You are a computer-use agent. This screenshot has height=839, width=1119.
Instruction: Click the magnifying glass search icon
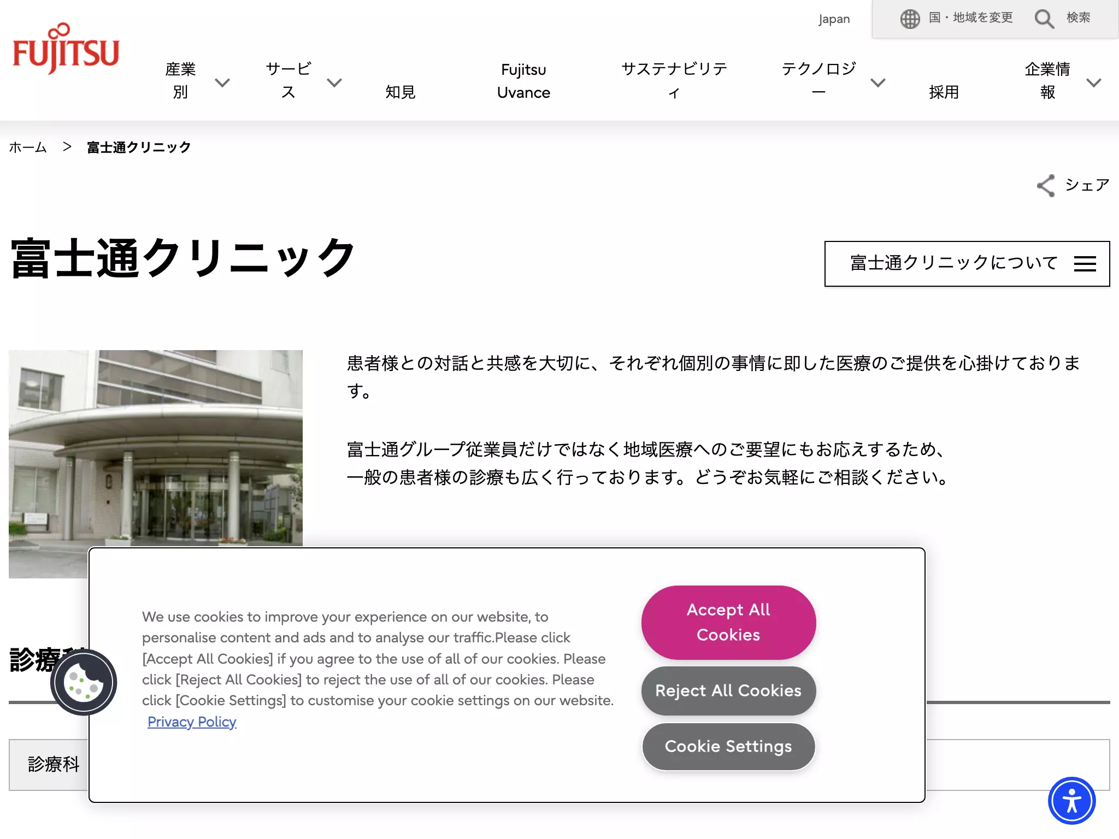(1044, 19)
